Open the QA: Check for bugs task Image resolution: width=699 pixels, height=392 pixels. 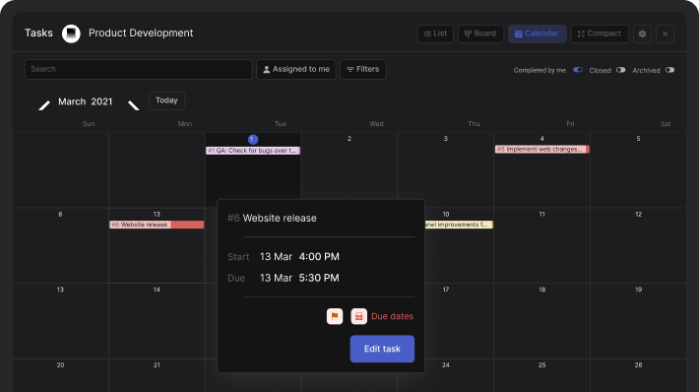click(253, 151)
